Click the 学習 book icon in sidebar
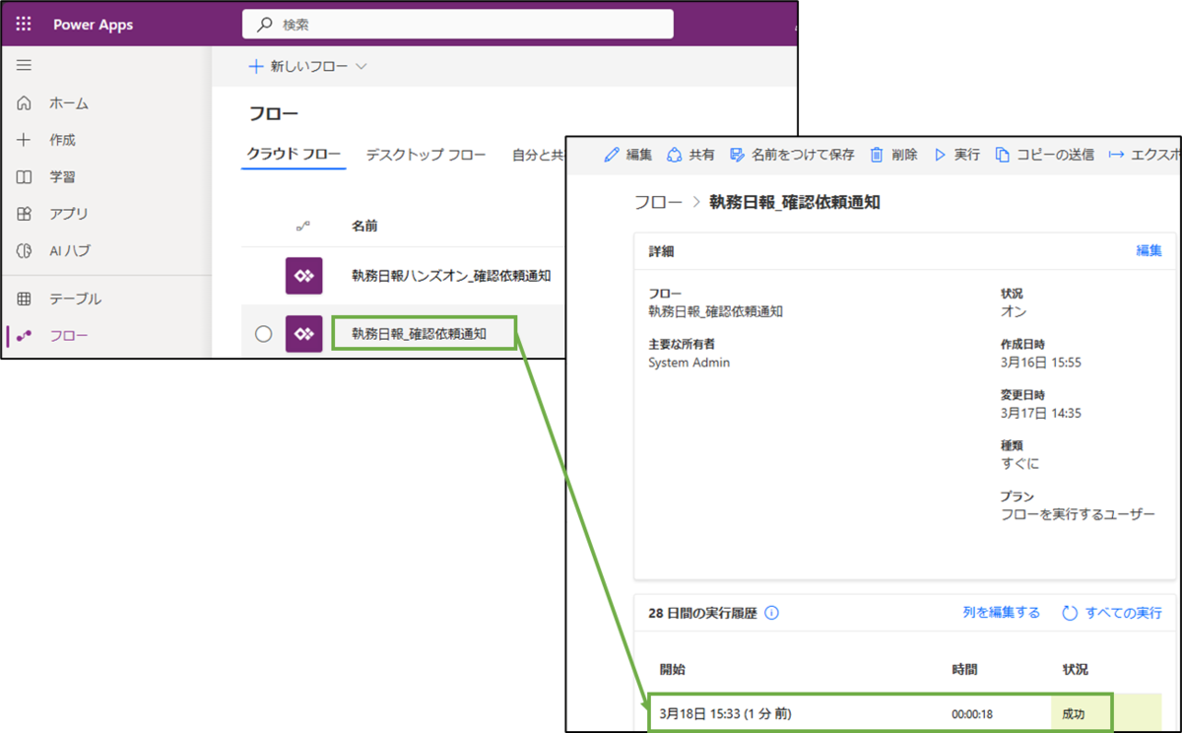Image resolution: width=1182 pixels, height=733 pixels. 25,177
